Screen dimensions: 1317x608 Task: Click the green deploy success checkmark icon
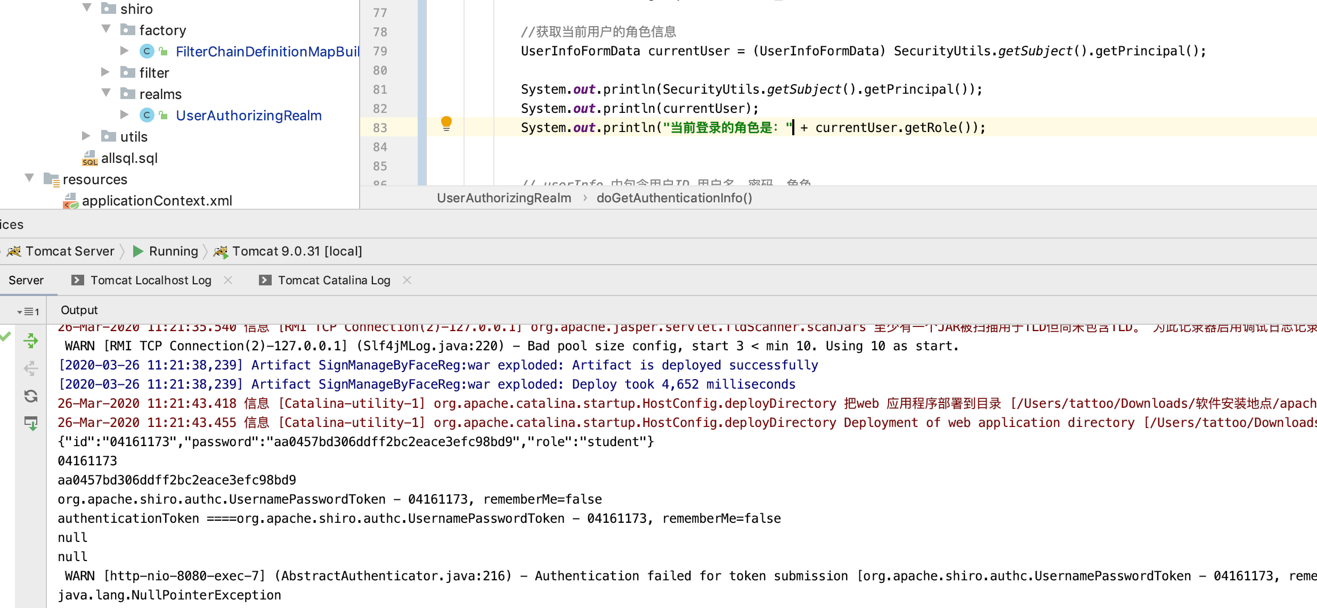tap(9, 337)
